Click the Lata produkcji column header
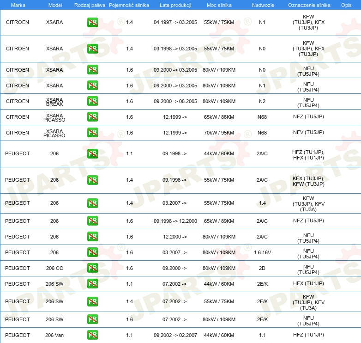The width and height of the screenshot is (361, 343). (175, 5)
